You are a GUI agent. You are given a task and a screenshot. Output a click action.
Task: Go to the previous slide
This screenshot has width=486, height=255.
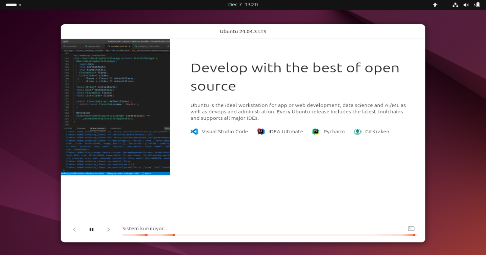(x=75, y=229)
